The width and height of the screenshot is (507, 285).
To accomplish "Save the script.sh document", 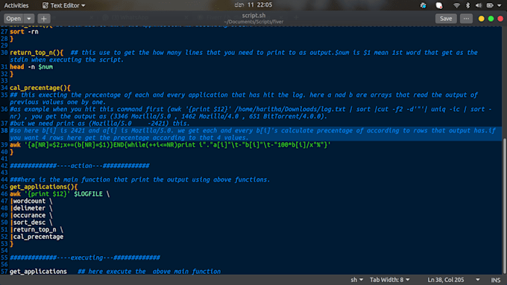I will [x=446, y=19].
